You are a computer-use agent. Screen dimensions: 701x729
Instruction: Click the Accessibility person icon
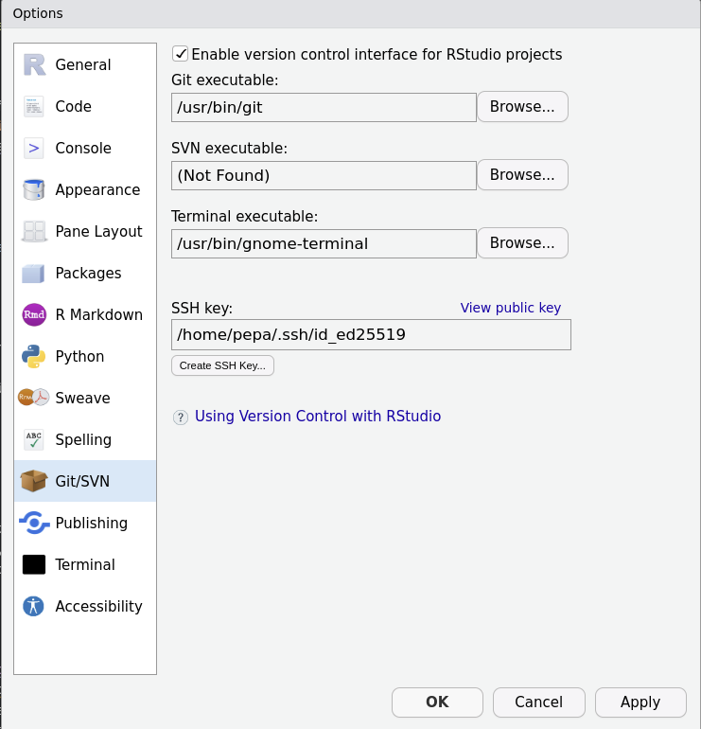[33, 606]
